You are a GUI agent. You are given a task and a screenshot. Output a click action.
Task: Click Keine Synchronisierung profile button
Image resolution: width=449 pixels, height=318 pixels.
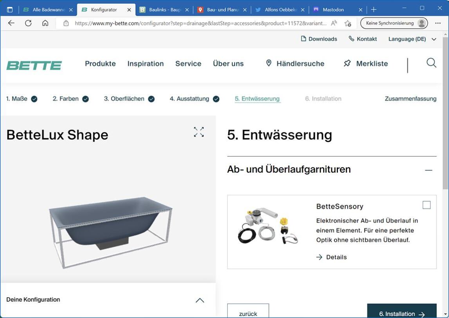pyautogui.click(x=394, y=23)
